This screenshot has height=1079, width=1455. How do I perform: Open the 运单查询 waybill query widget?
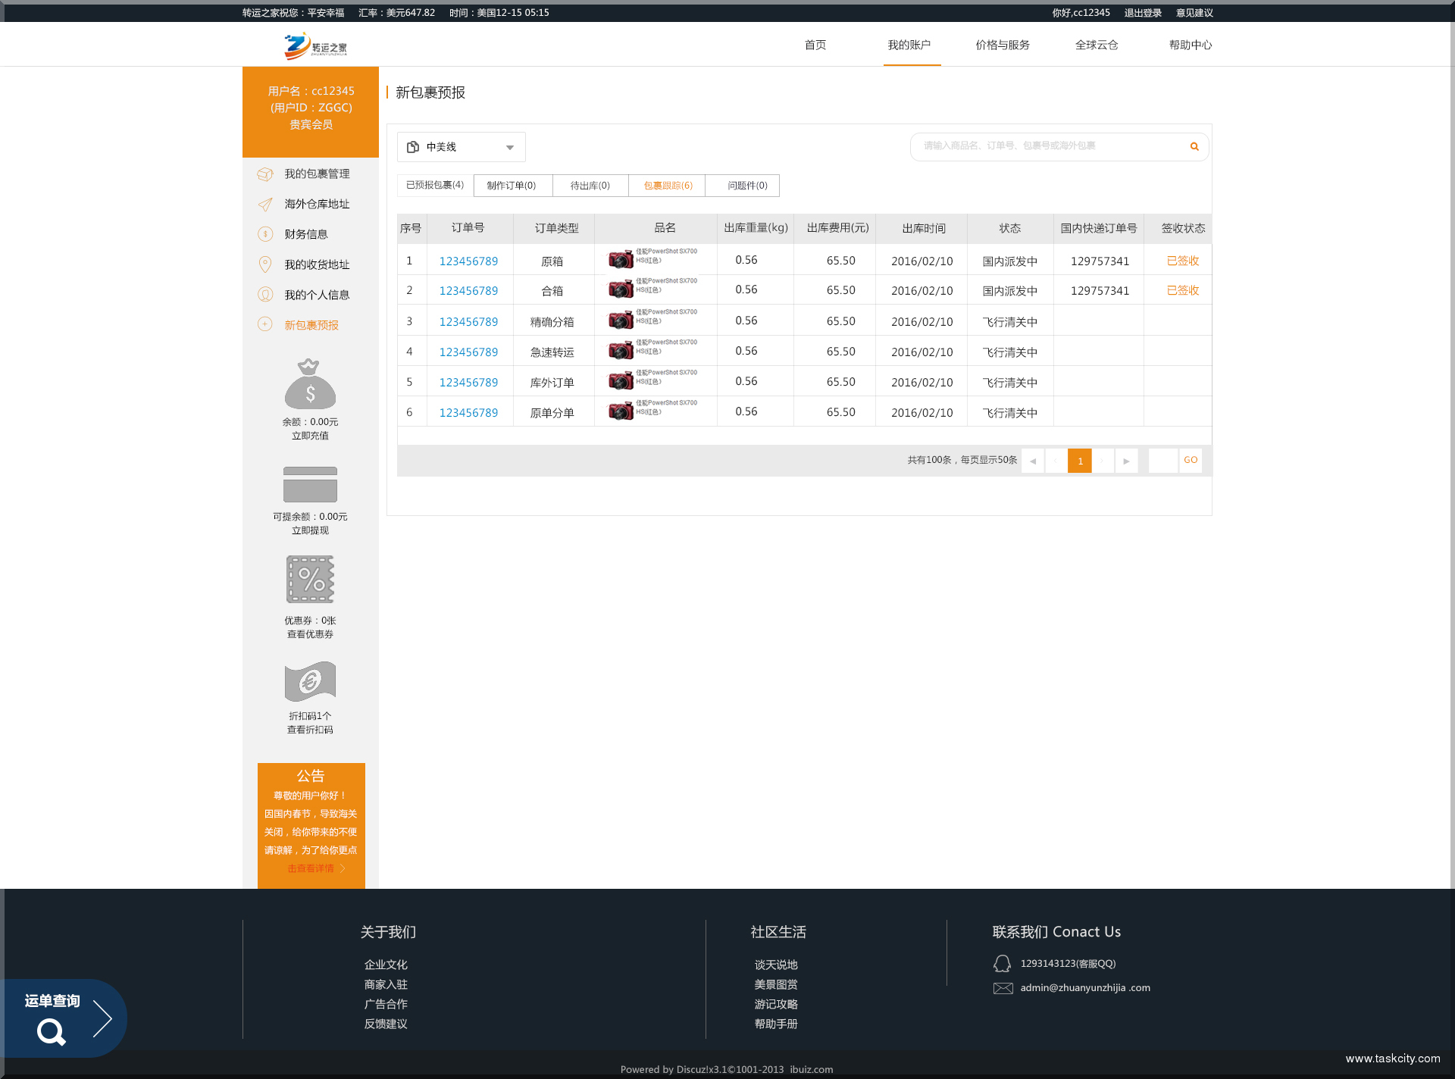(64, 1018)
